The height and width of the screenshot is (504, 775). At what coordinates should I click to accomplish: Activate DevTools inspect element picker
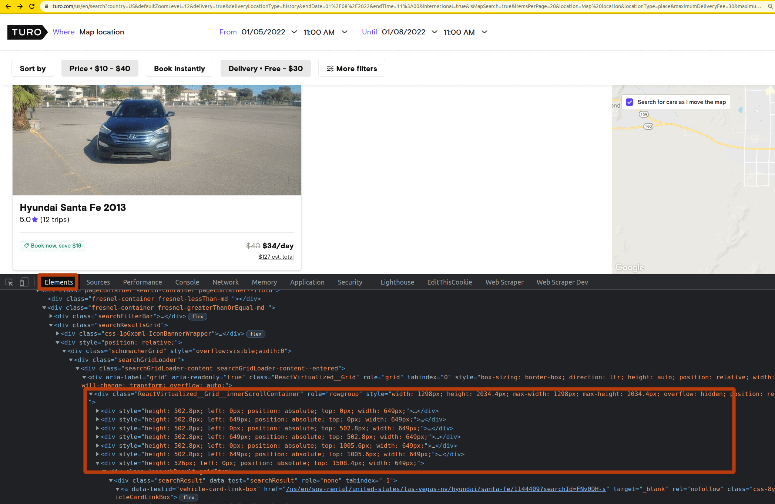coord(9,282)
